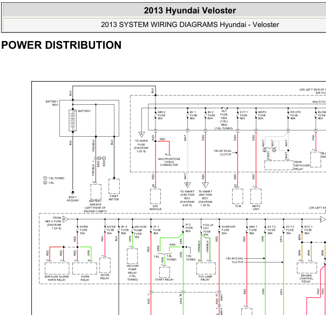
Task: Click the 'FOG LAMP RELAY' label
Action: pyautogui.click(x=205, y=278)
